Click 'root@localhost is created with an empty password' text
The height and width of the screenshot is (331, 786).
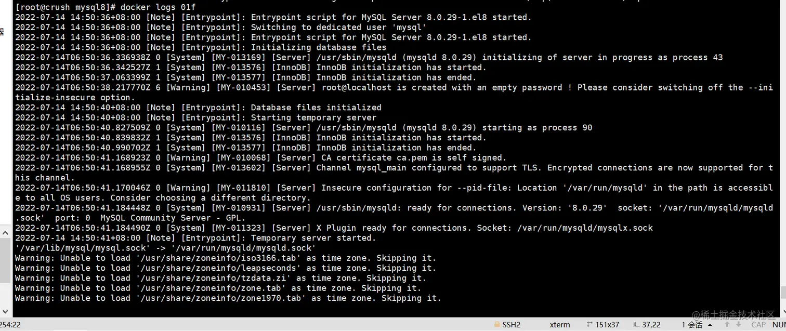(x=442, y=87)
